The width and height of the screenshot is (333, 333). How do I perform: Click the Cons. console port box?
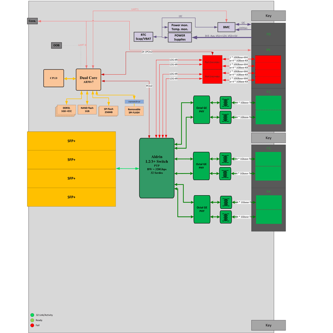pos(32,21)
